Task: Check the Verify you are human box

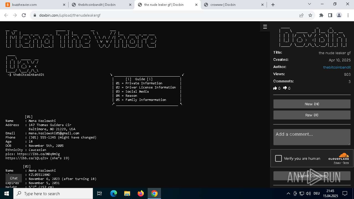Action: [278, 158]
